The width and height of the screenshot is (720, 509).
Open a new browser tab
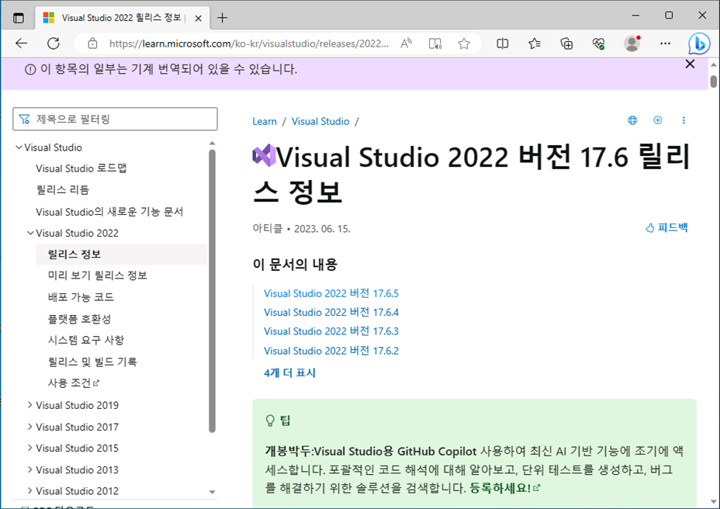[x=222, y=18]
